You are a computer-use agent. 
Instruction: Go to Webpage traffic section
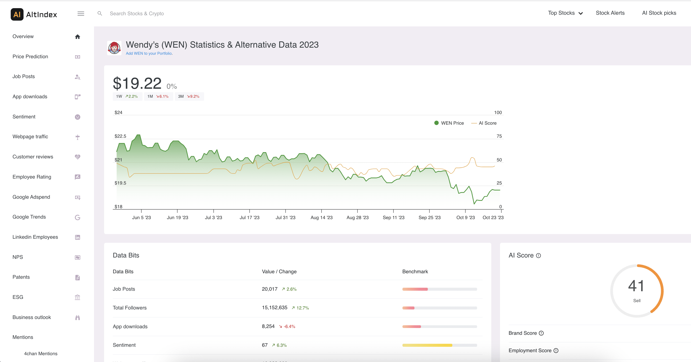point(30,137)
